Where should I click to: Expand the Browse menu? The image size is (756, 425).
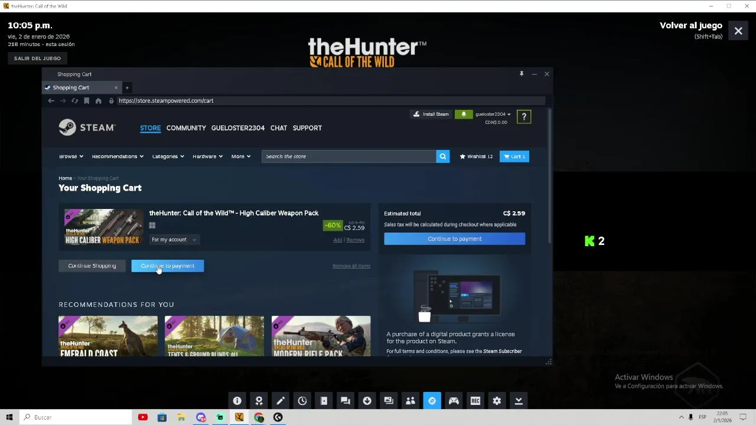(x=71, y=156)
